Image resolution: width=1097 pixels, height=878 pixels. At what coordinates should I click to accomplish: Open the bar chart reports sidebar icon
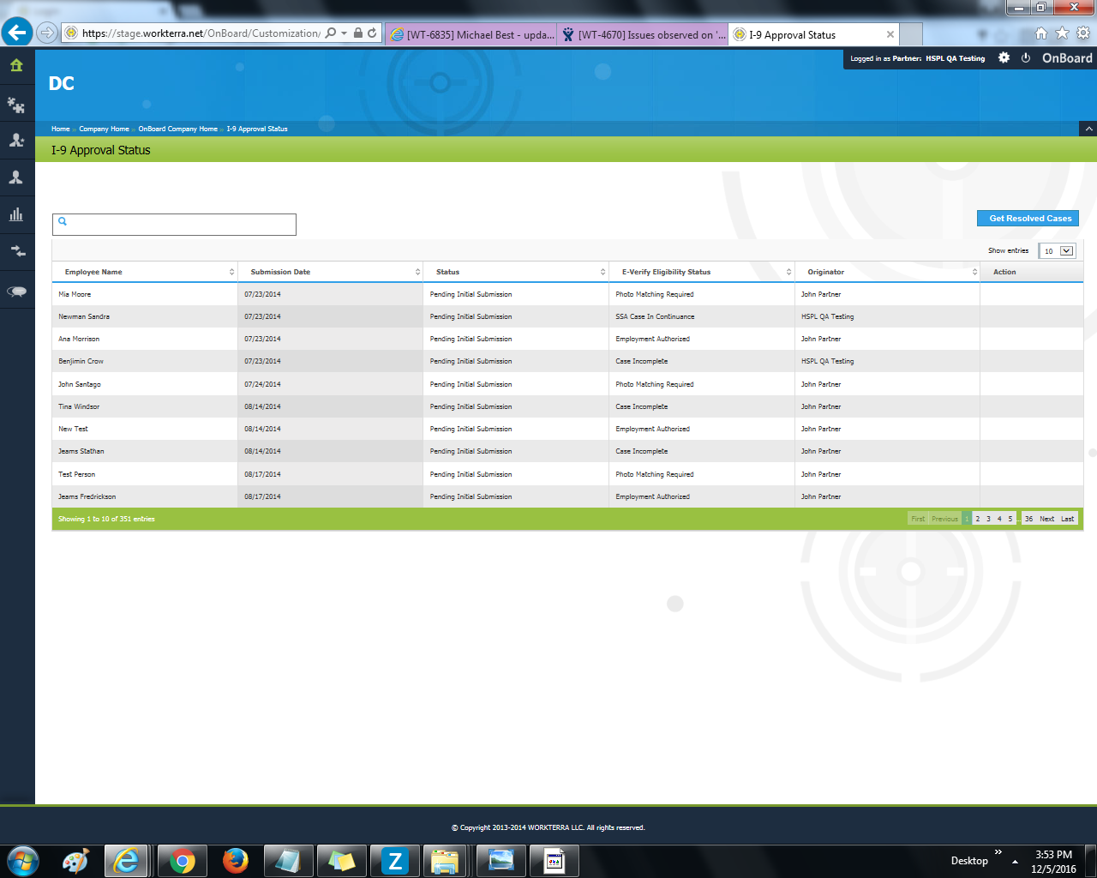(x=16, y=214)
